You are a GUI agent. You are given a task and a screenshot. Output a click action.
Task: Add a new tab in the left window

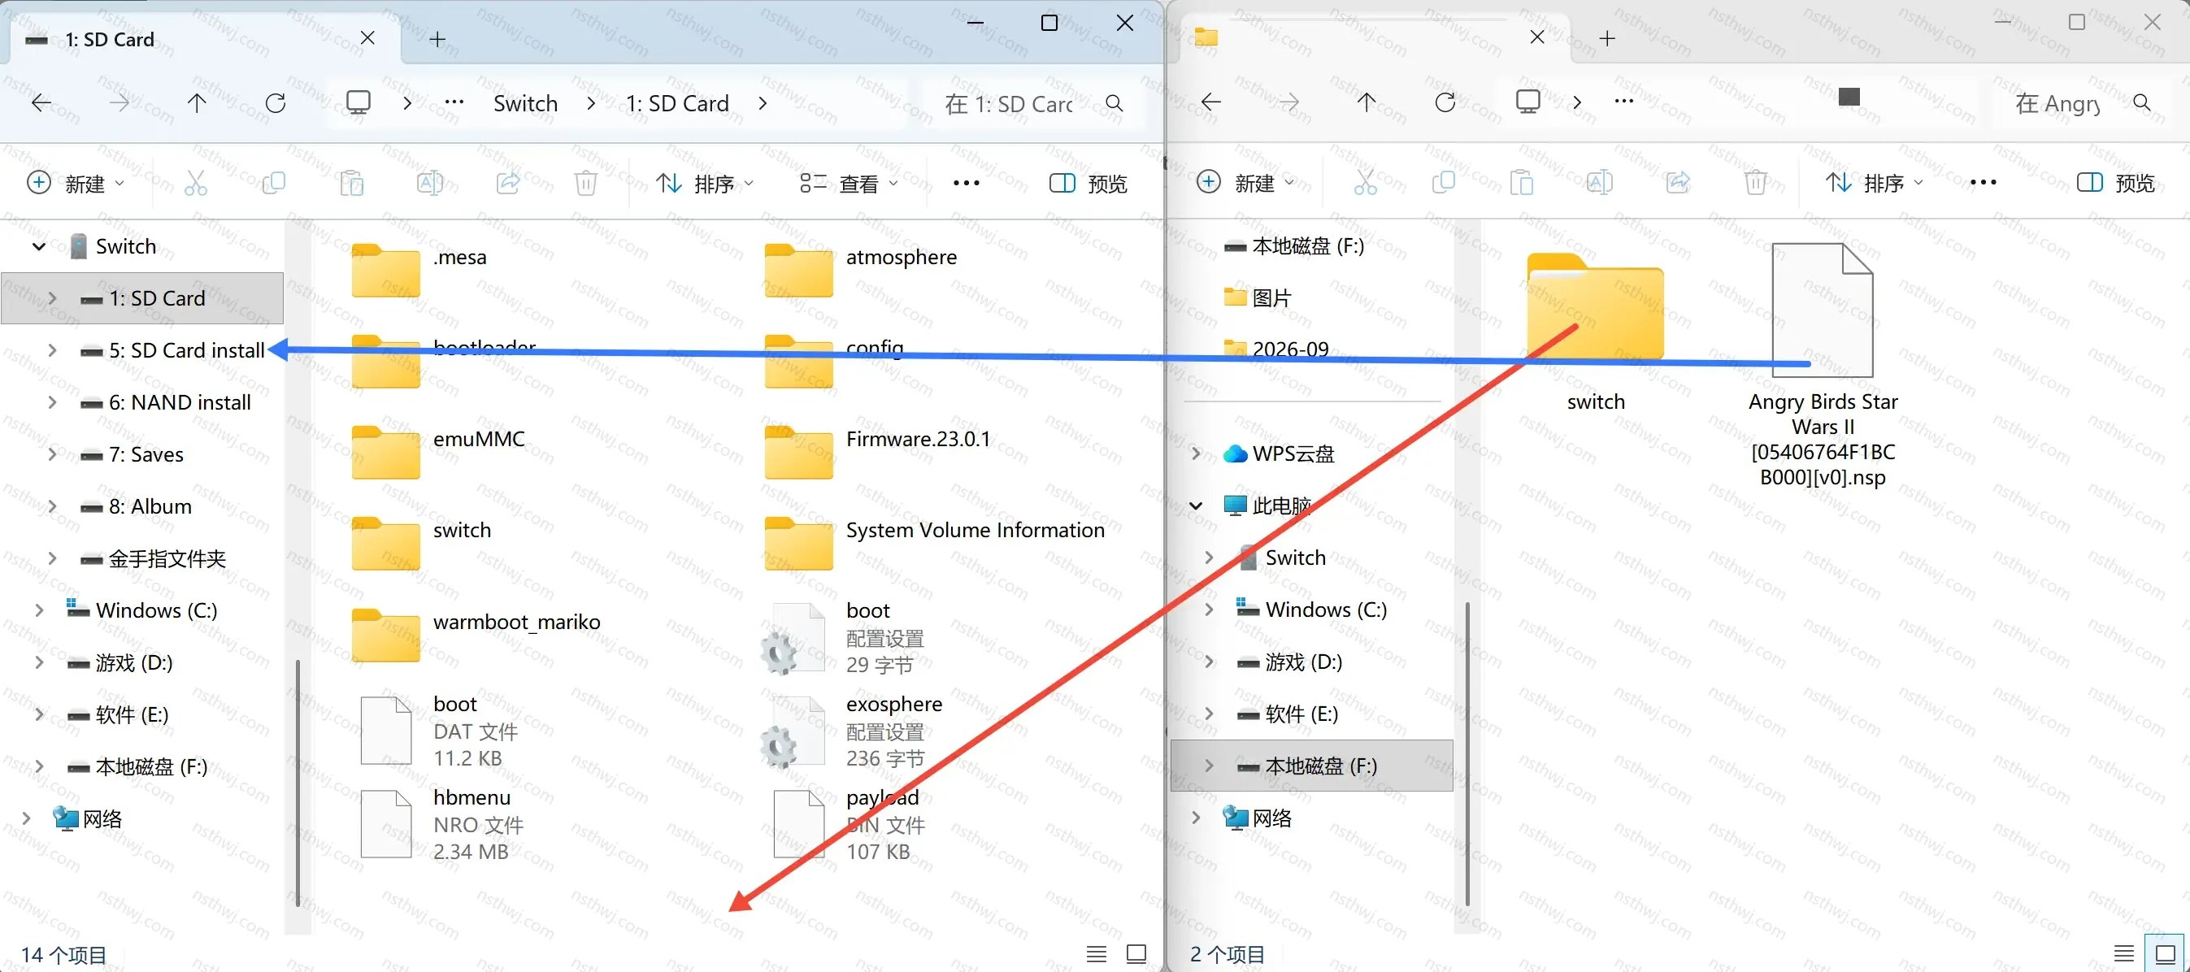437,39
